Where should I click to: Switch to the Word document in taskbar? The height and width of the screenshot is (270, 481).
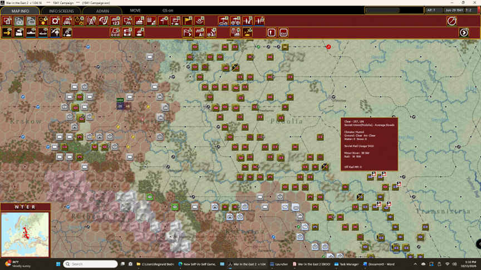coord(379,264)
